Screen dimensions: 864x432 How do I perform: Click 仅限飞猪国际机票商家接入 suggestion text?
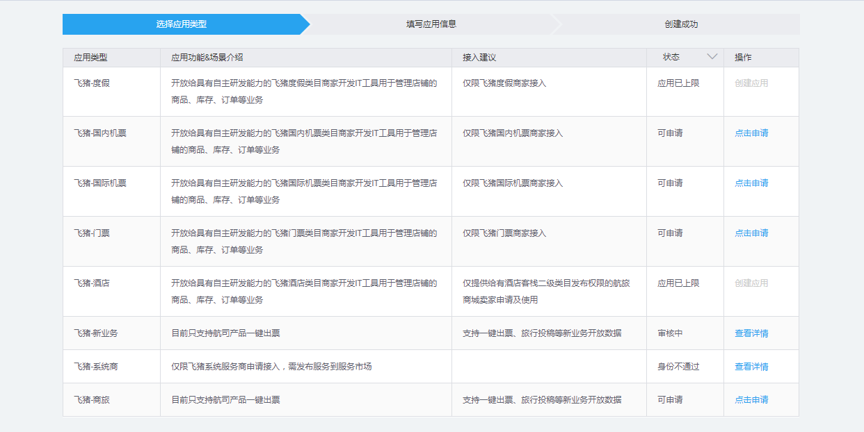[x=513, y=183]
